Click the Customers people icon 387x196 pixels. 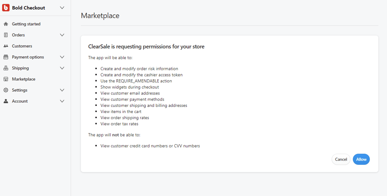tap(6, 46)
